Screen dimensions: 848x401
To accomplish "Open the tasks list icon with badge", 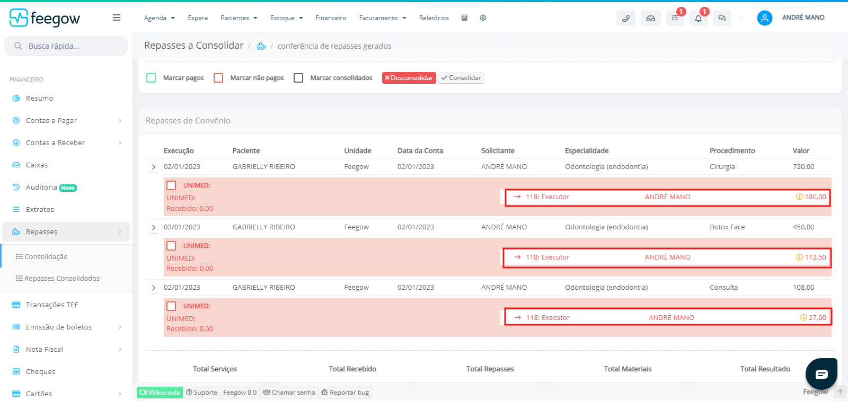I will coord(675,18).
